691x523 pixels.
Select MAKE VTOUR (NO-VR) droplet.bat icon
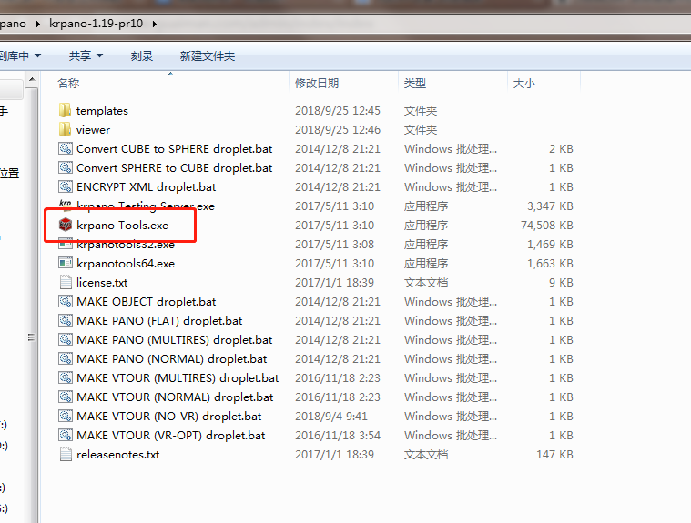pyautogui.click(x=66, y=416)
